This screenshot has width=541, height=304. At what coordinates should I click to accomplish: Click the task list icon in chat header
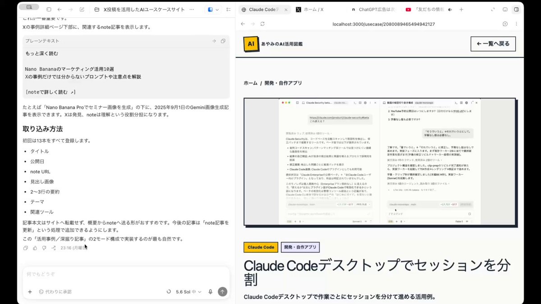pos(228,9)
